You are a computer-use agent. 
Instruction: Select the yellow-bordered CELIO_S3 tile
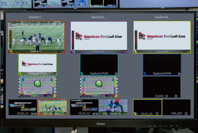[147, 107]
